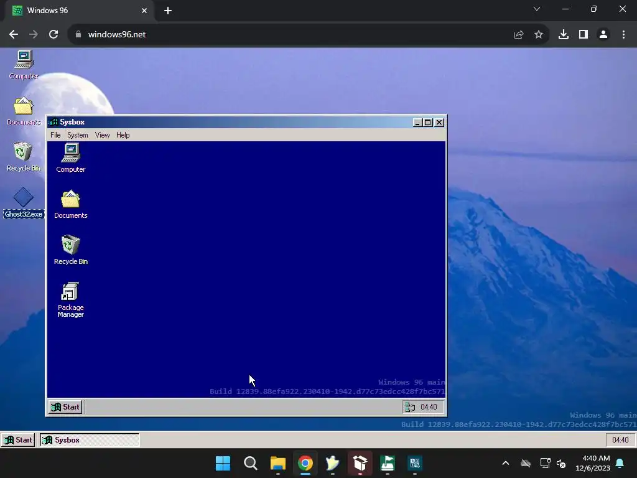Open Recycle Bin on outer desktop

(x=24, y=157)
